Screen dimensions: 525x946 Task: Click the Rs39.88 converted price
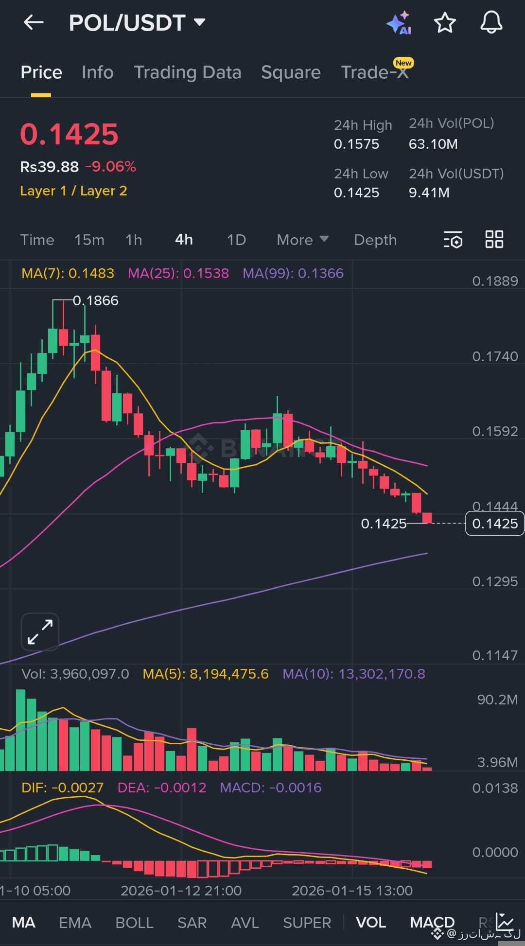[x=49, y=167]
